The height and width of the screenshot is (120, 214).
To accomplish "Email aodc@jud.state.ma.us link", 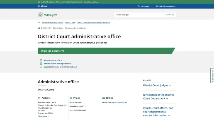I will tap(117, 102).
